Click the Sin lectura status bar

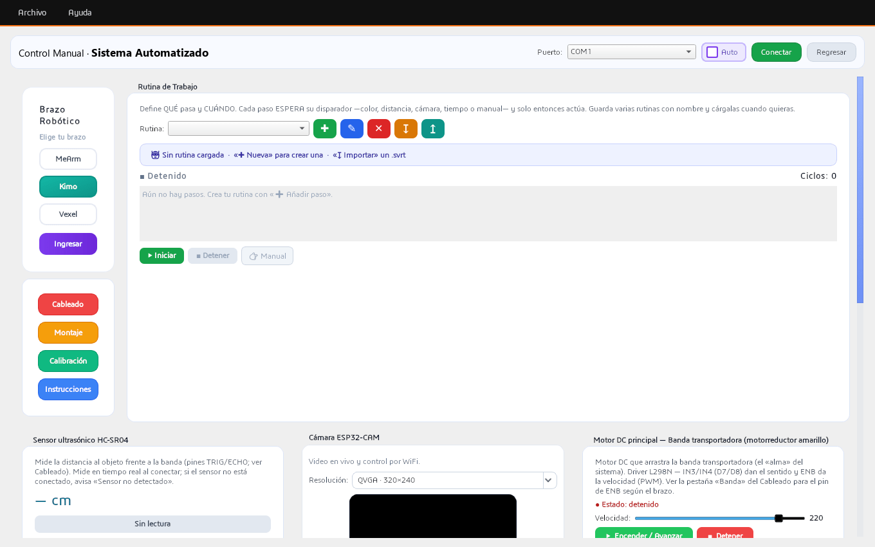152,524
